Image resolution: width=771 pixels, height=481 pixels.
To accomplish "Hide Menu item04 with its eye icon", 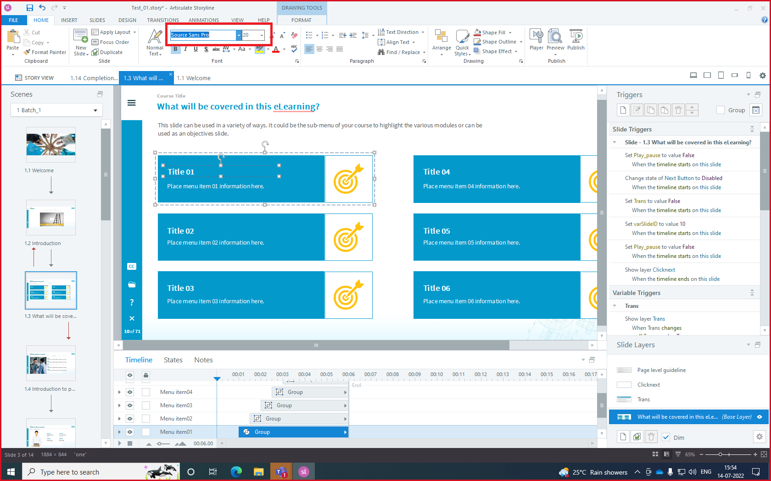I will [130, 392].
